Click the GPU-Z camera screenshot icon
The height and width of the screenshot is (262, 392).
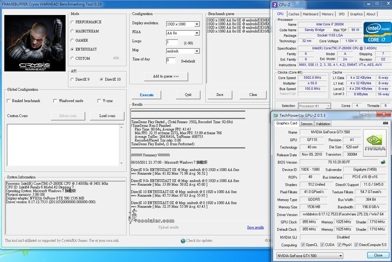(x=385, y=123)
